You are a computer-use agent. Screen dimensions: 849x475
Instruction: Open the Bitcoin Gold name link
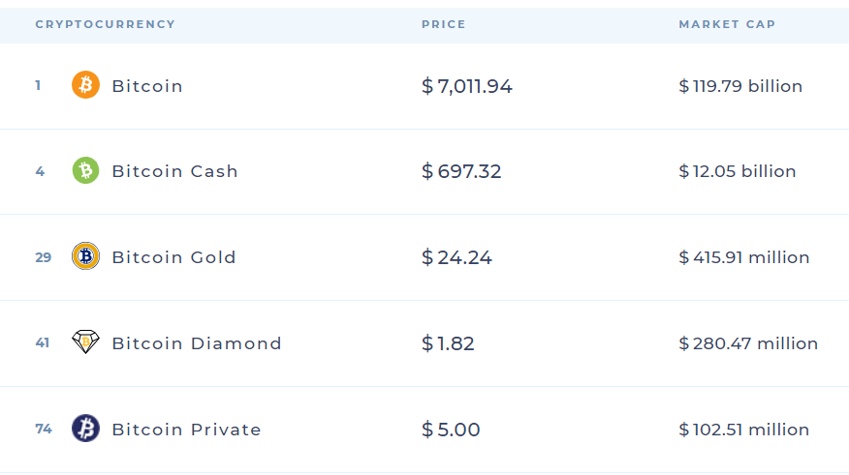pyautogui.click(x=173, y=257)
